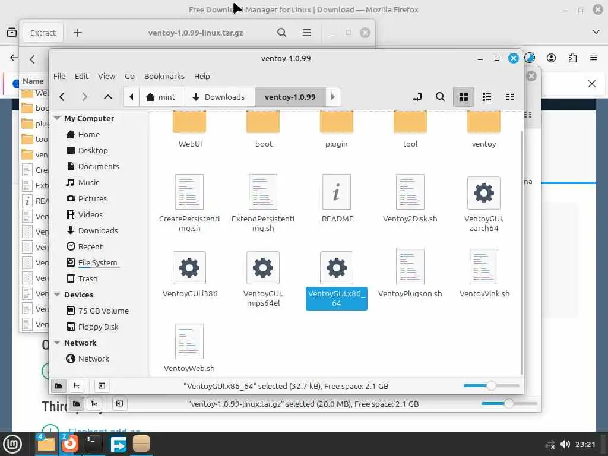608x456 pixels.
Task: Select VentoyGUI.aarch64 executable
Action: (x=483, y=203)
